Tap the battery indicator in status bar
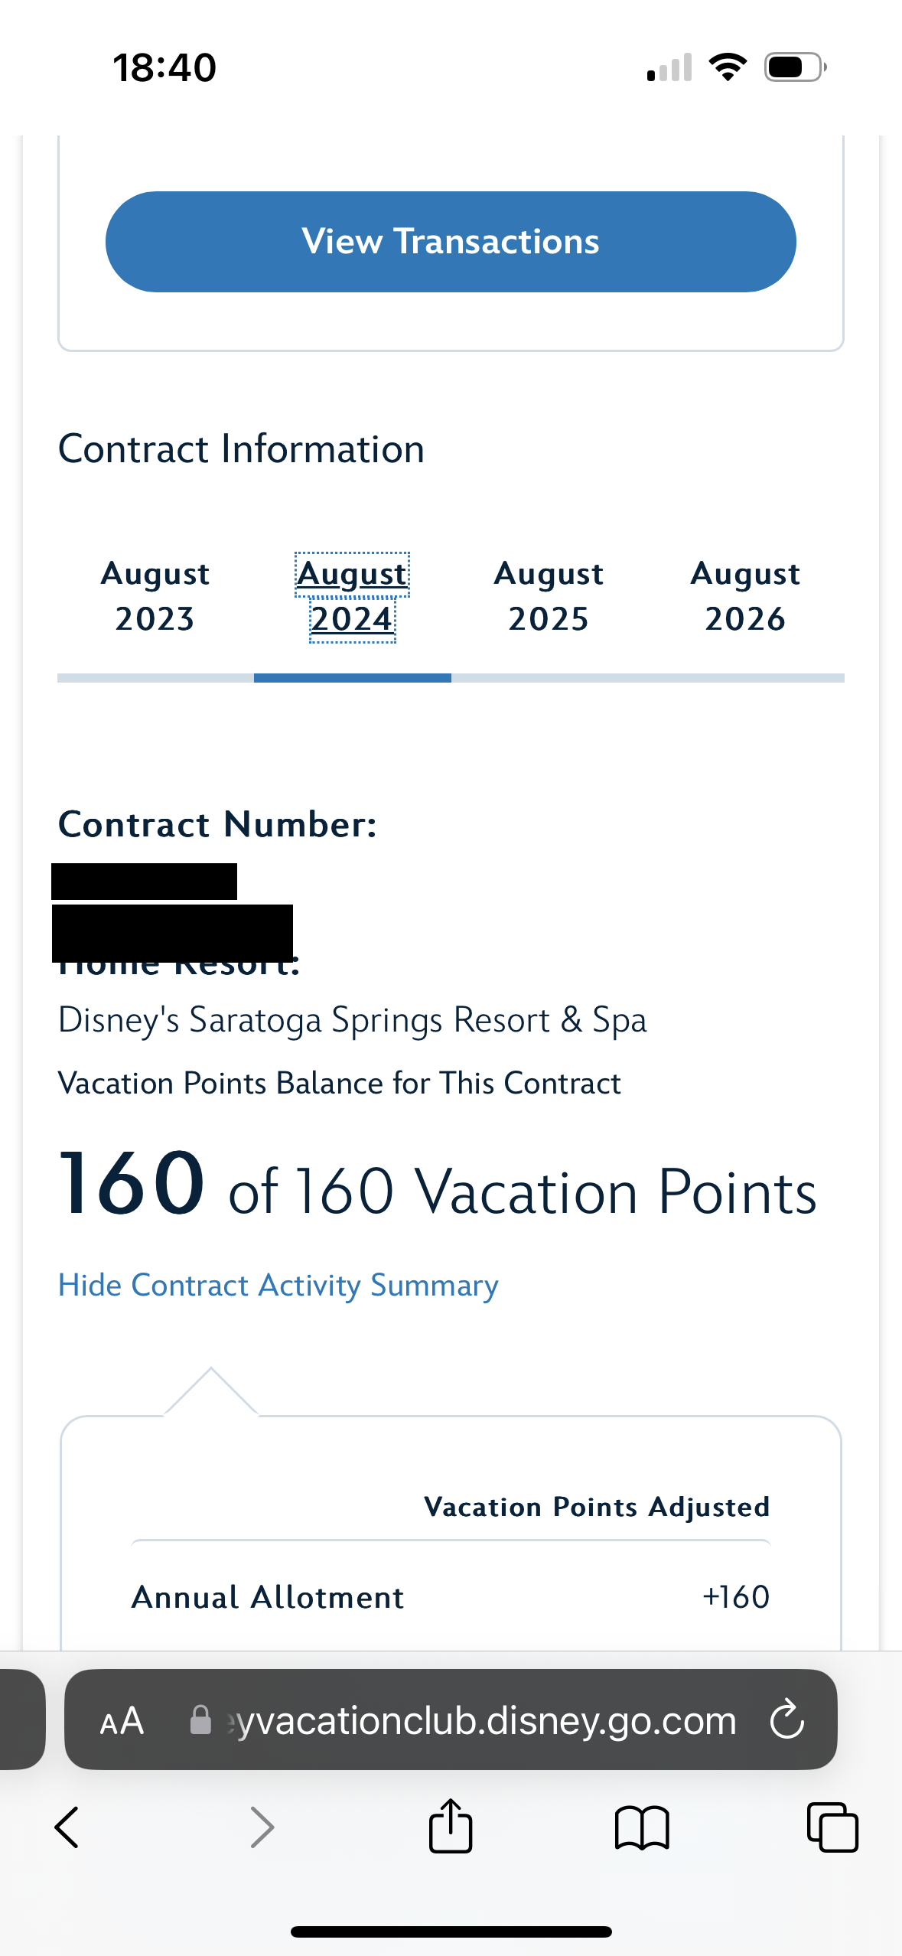This screenshot has width=902, height=1956. (x=795, y=67)
